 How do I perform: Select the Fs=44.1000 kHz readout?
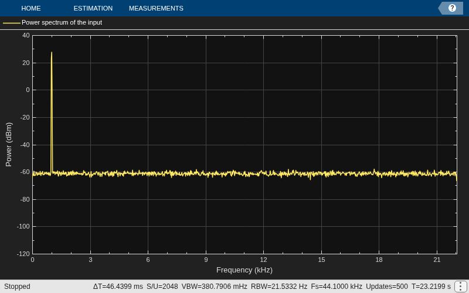pos(337,287)
